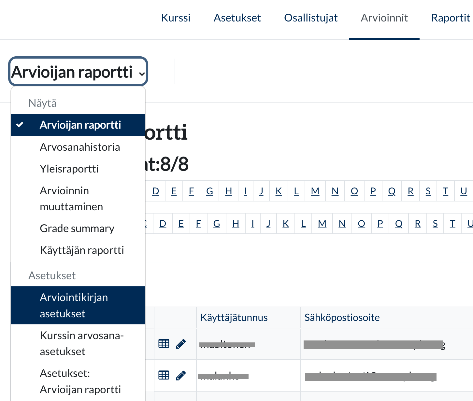
Task: Filter by letter S in second initials row
Action: 435,224
